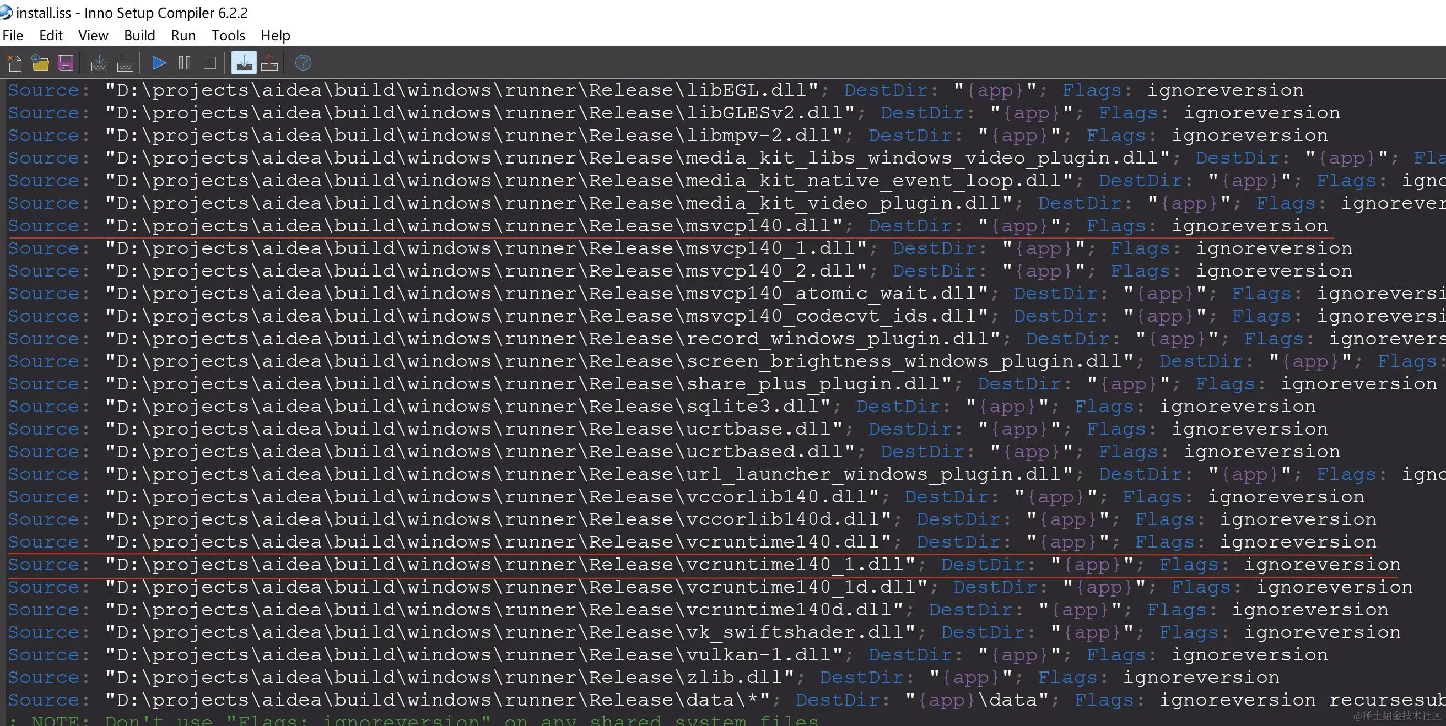The image size is (1446, 726).
Task: Open the View menu
Action: (93, 35)
